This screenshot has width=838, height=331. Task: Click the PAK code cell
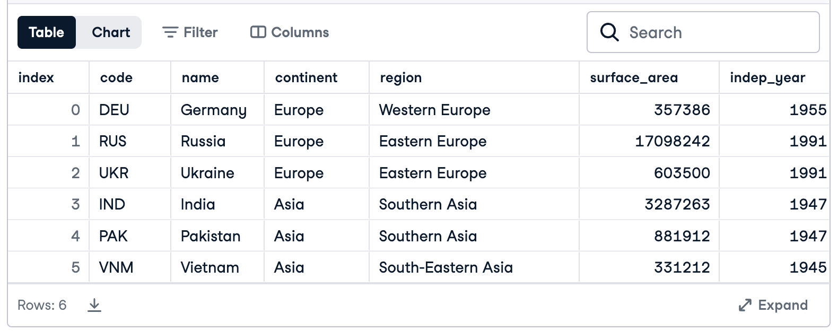coord(113,236)
